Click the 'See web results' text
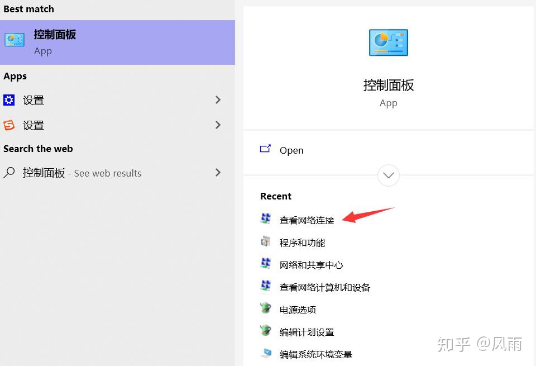536x366 pixels. [x=108, y=173]
